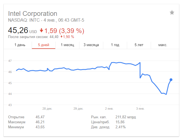The height and width of the screenshot is (138, 181).
Task: Click the 3 янв. axis label
Action: pos(140,109)
